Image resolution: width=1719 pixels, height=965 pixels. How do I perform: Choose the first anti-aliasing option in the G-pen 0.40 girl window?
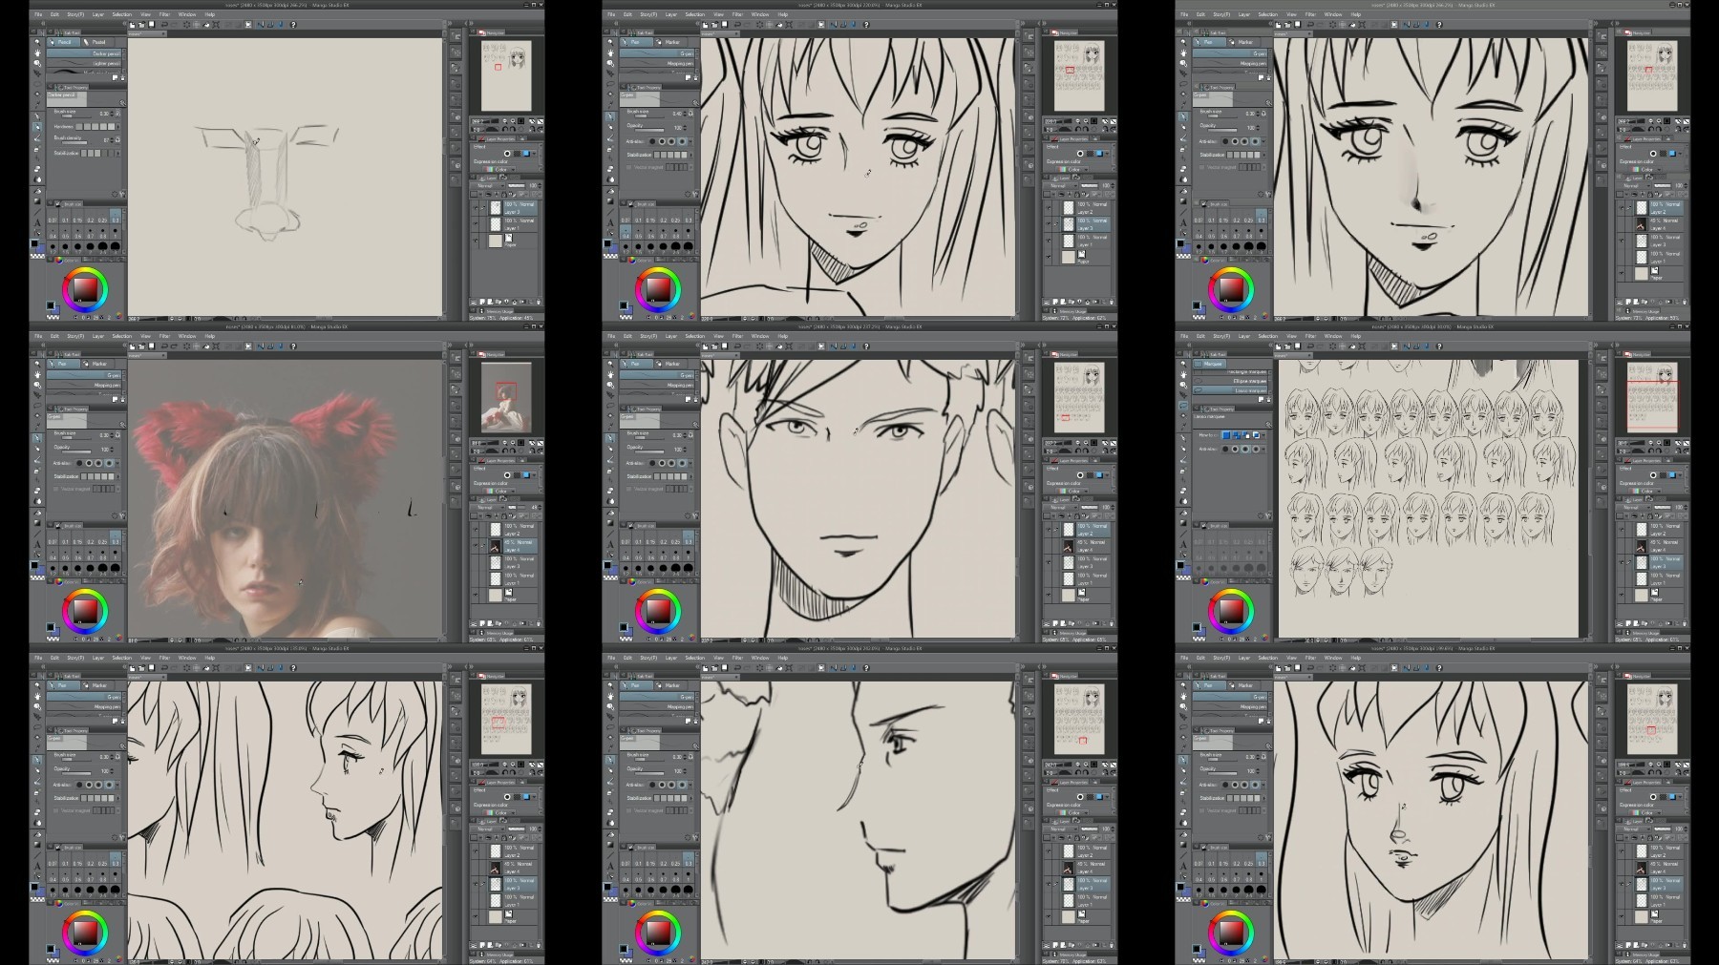[653, 141]
